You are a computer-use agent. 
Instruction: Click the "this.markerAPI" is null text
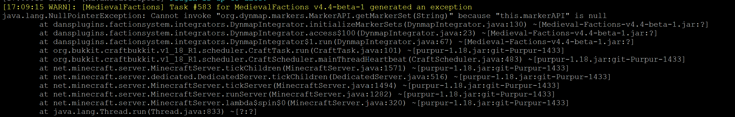(551, 16)
